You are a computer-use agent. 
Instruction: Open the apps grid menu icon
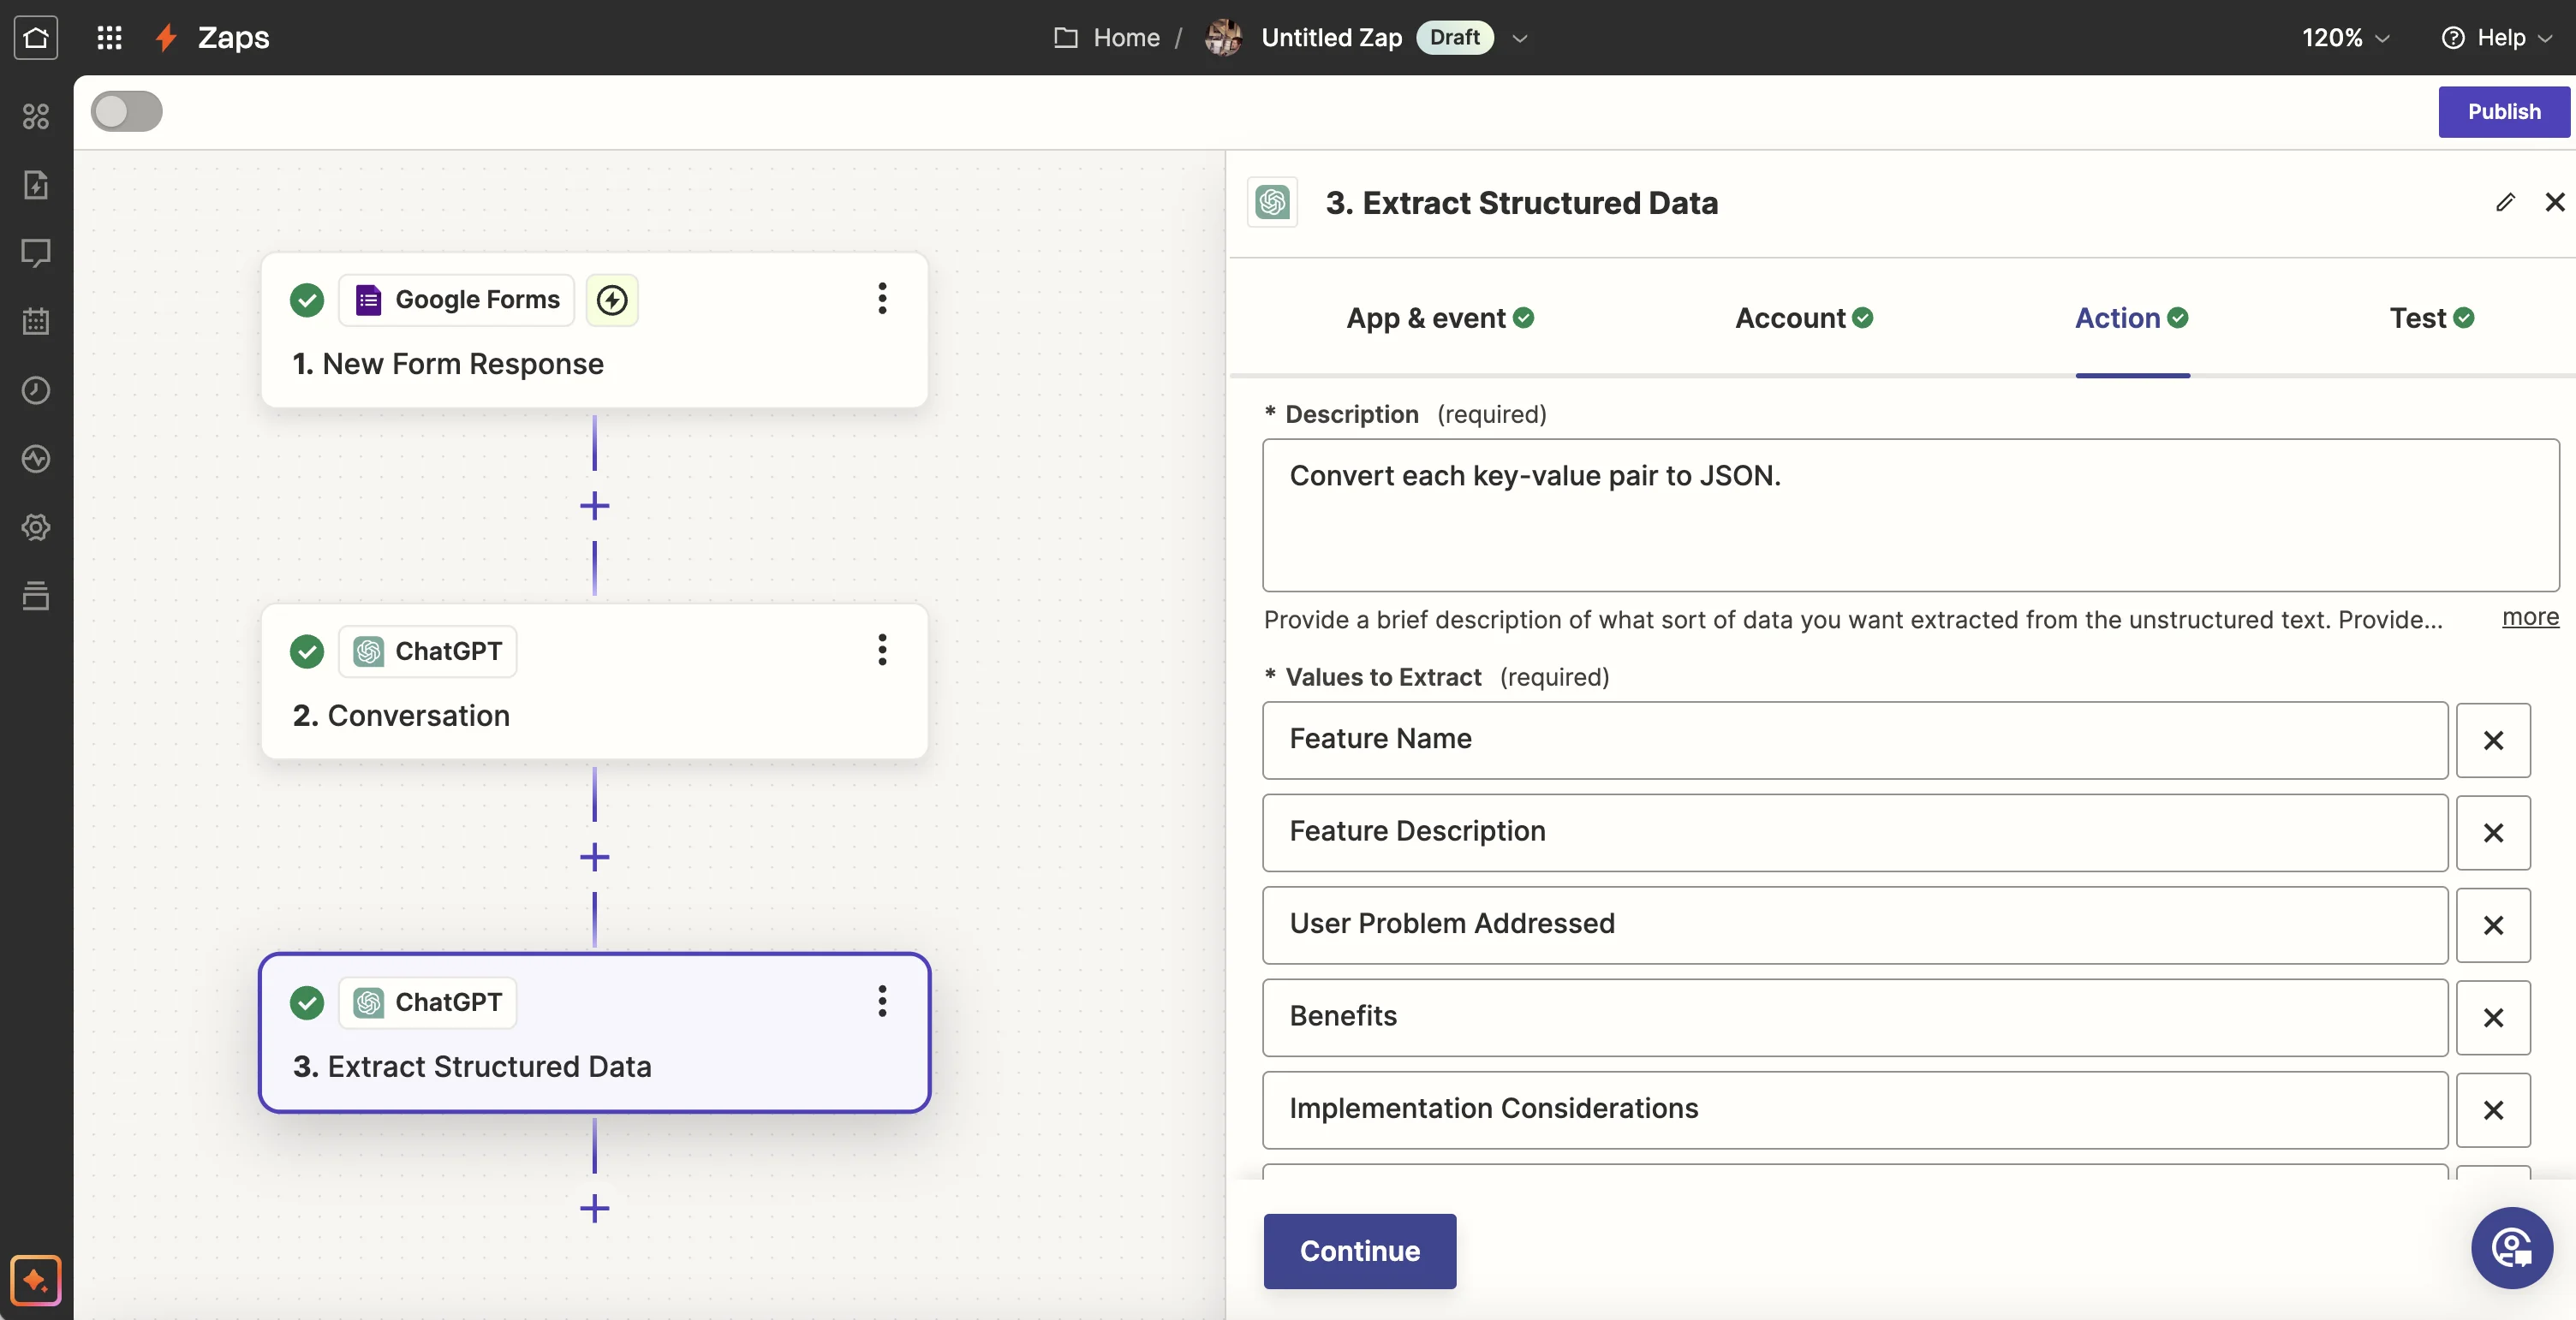(109, 38)
